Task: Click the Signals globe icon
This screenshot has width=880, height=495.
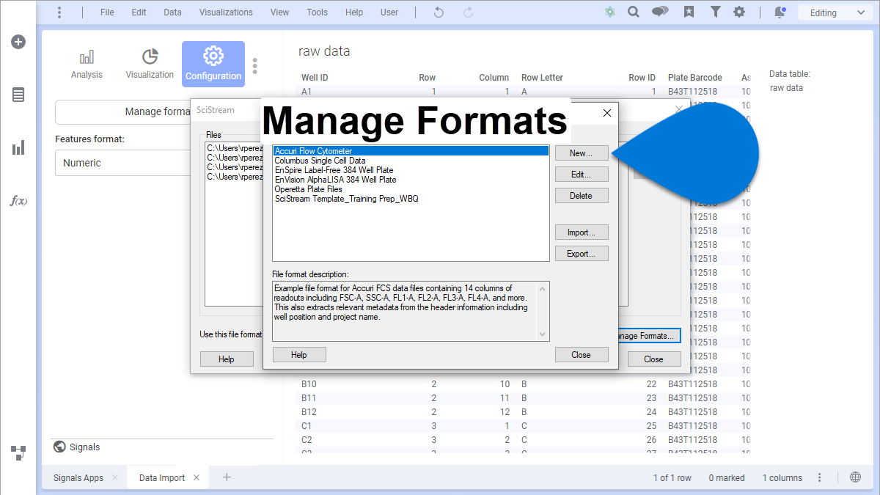Action: (x=59, y=447)
